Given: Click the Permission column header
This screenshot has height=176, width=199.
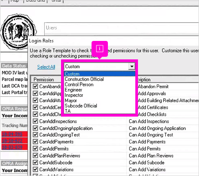Looking at the screenshot, I should [x=44, y=80].
